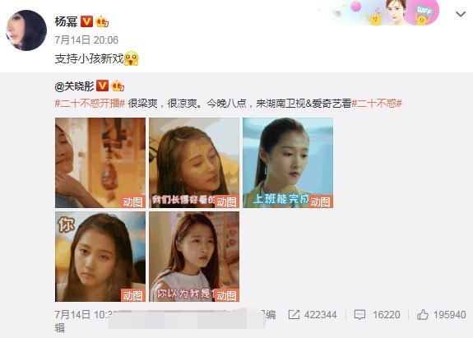Open the GIF captioned 你以为我是

194,257
